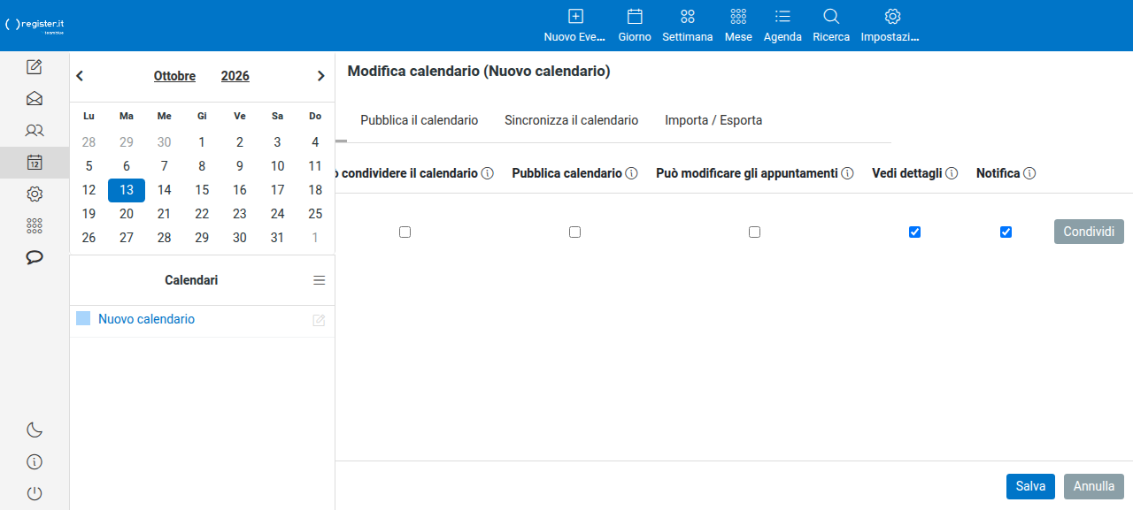The height and width of the screenshot is (510, 1133).
Task: Select the calendar icon in sidebar
Action: coord(35,163)
